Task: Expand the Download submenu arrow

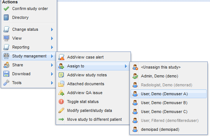Action: click(52, 74)
